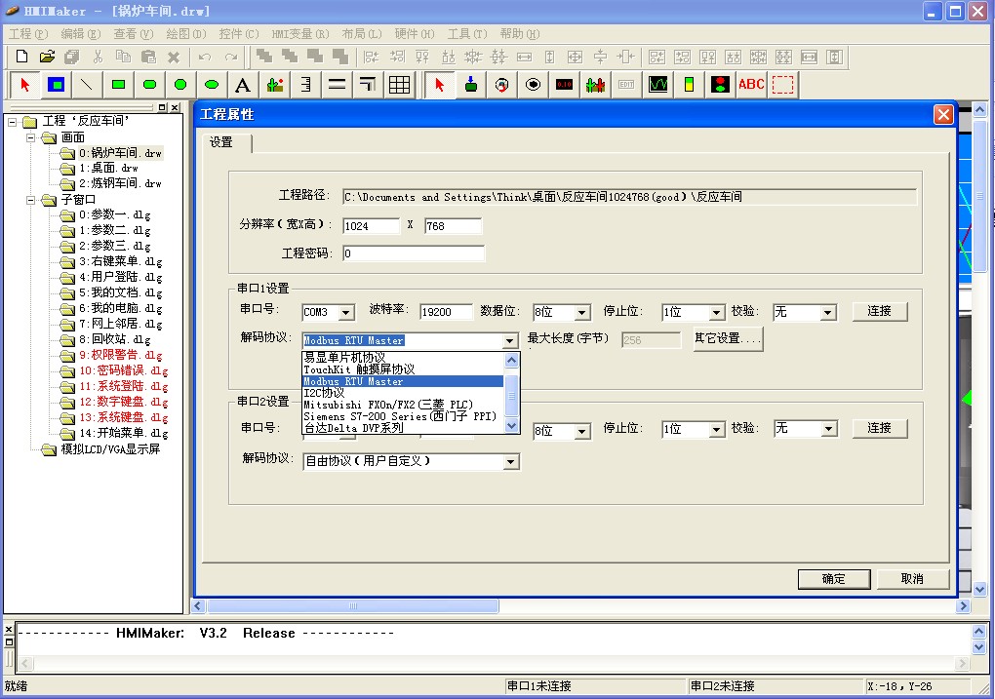The width and height of the screenshot is (995, 699).
Task: Select the rotary knob control icon
Action: coord(502,85)
